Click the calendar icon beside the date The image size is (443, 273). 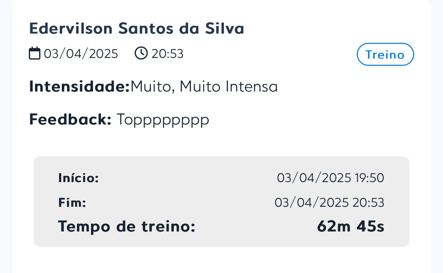click(34, 54)
